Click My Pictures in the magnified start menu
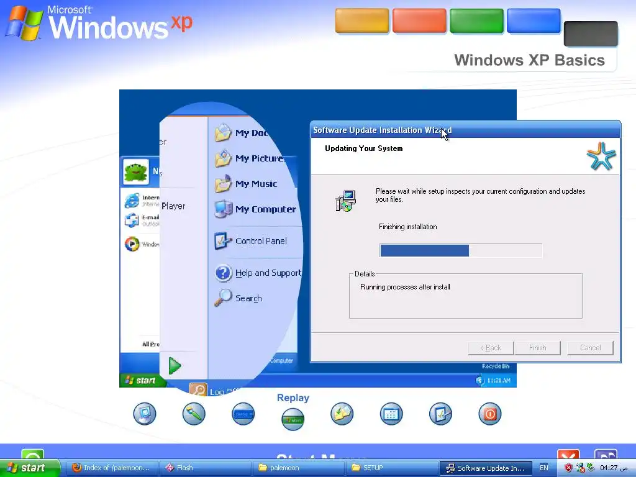This screenshot has height=477, width=636. (250, 158)
